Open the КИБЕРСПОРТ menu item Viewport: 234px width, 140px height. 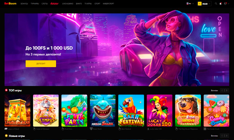click(x=108, y=3)
